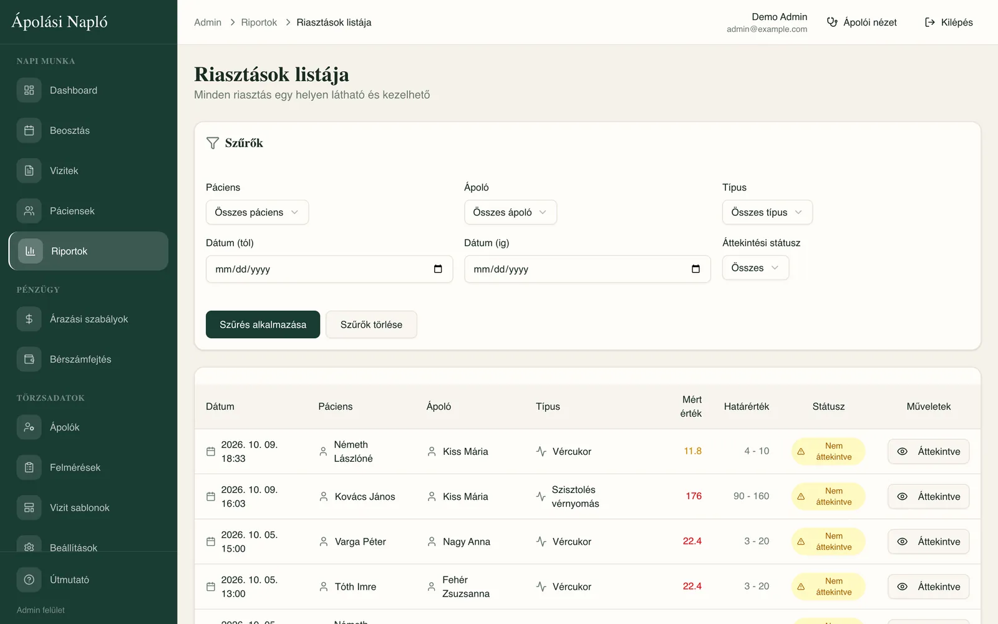
Task: Open the Összes típus dropdown
Action: (x=767, y=212)
